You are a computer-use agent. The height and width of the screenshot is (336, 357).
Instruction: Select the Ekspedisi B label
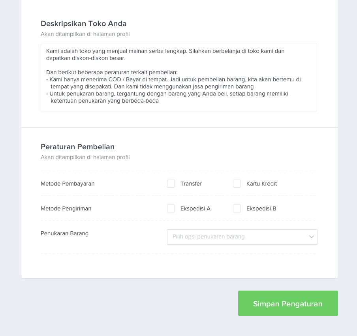[x=261, y=208]
